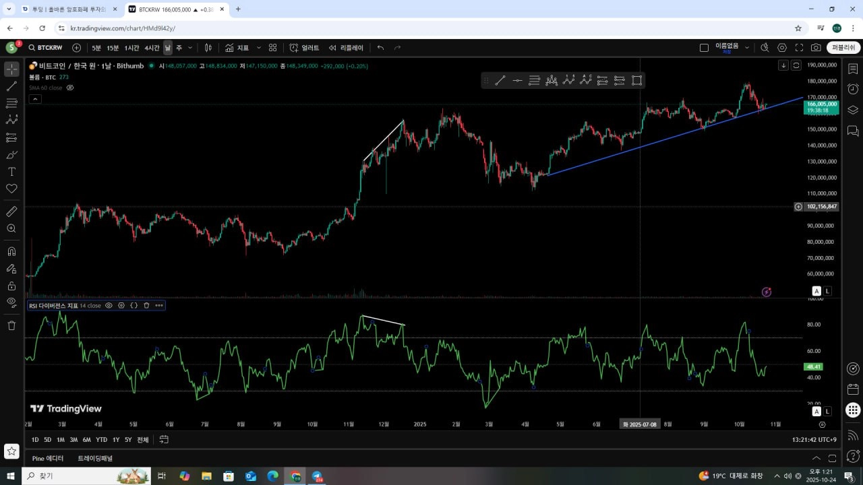Collapse the indicator legend chevron
The image size is (863, 485).
35,99
